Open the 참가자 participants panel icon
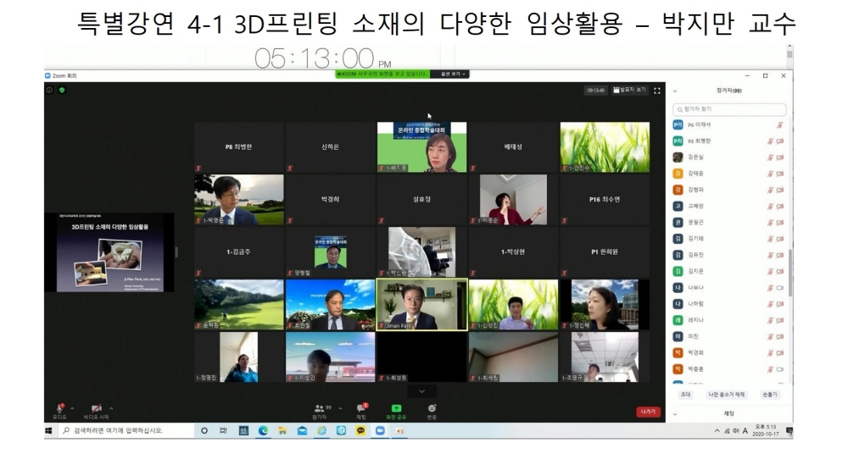Screen dimensions: 848x476 tap(320, 408)
